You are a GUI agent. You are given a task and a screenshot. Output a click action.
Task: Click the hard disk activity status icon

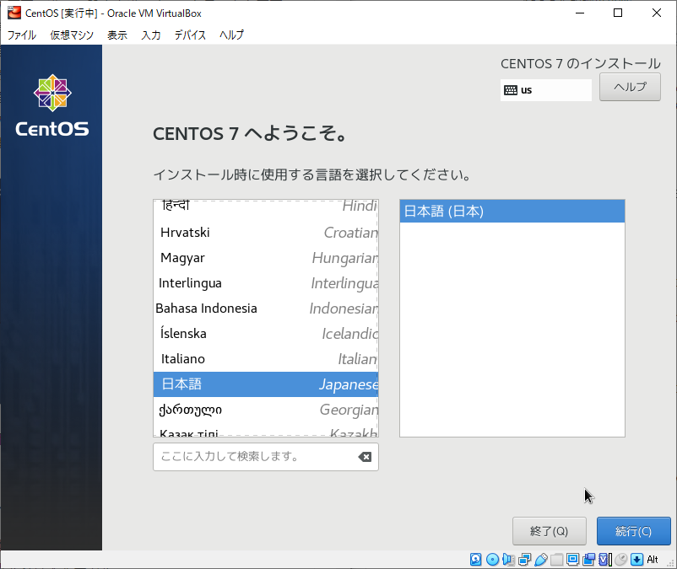point(475,559)
